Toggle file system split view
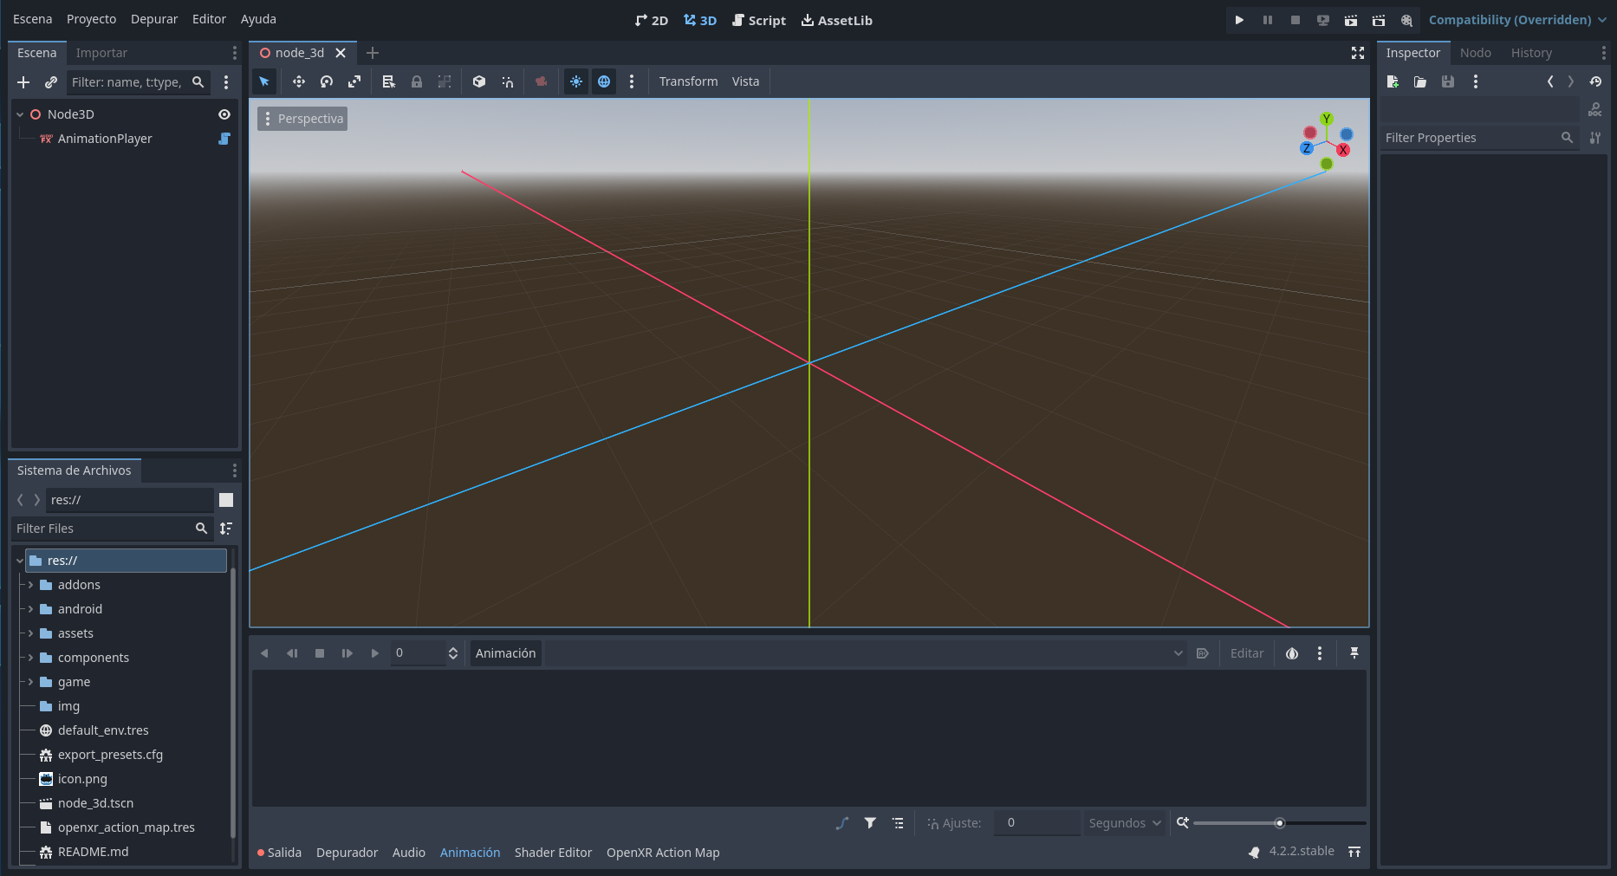 pyautogui.click(x=226, y=500)
